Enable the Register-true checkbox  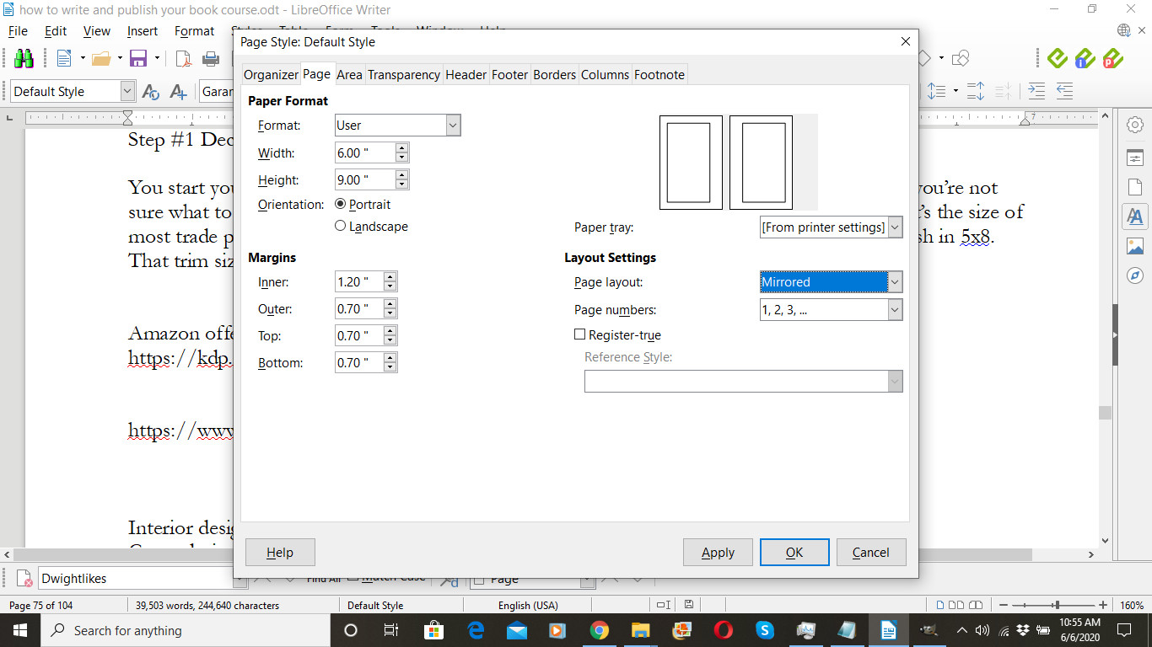(x=579, y=334)
